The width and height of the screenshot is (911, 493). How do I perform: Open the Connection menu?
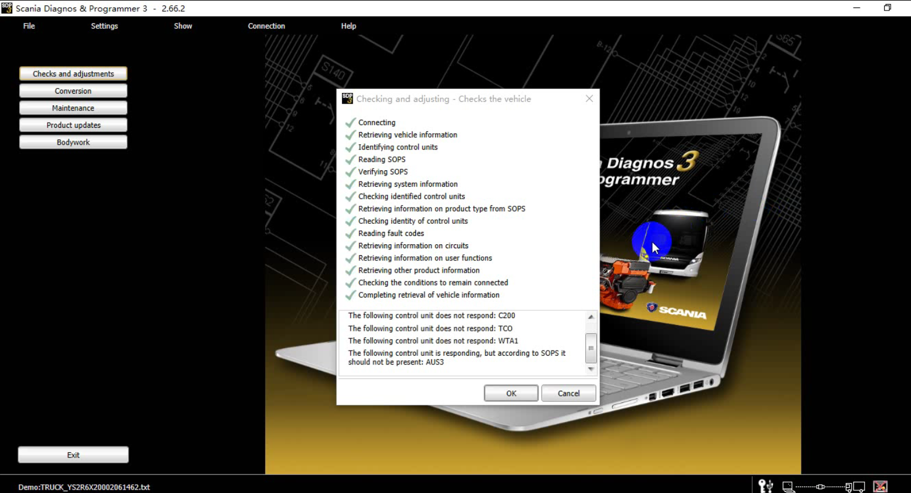(266, 26)
